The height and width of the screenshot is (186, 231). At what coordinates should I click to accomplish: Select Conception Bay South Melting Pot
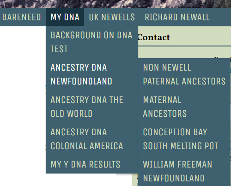point(184,139)
